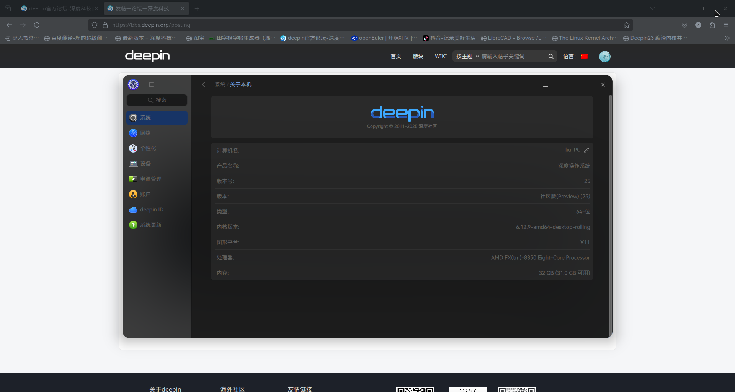Image resolution: width=735 pixels, height=392 pixels.
Task: Click the large deepin logo in About
Action: coord(402,113)
